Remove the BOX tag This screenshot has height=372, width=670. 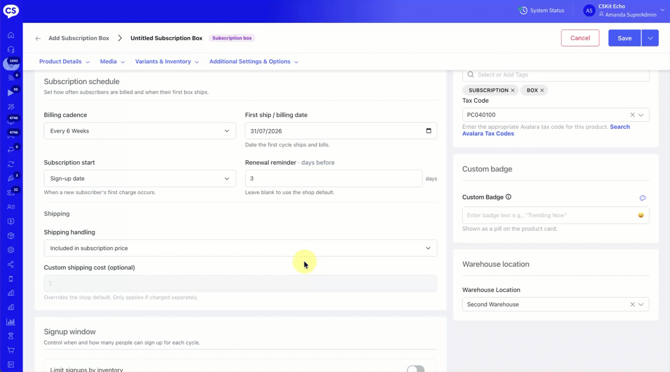(x=542, y=90)
